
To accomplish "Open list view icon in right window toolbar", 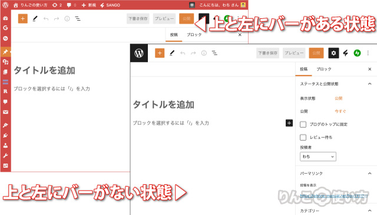I will click(214, 53).
